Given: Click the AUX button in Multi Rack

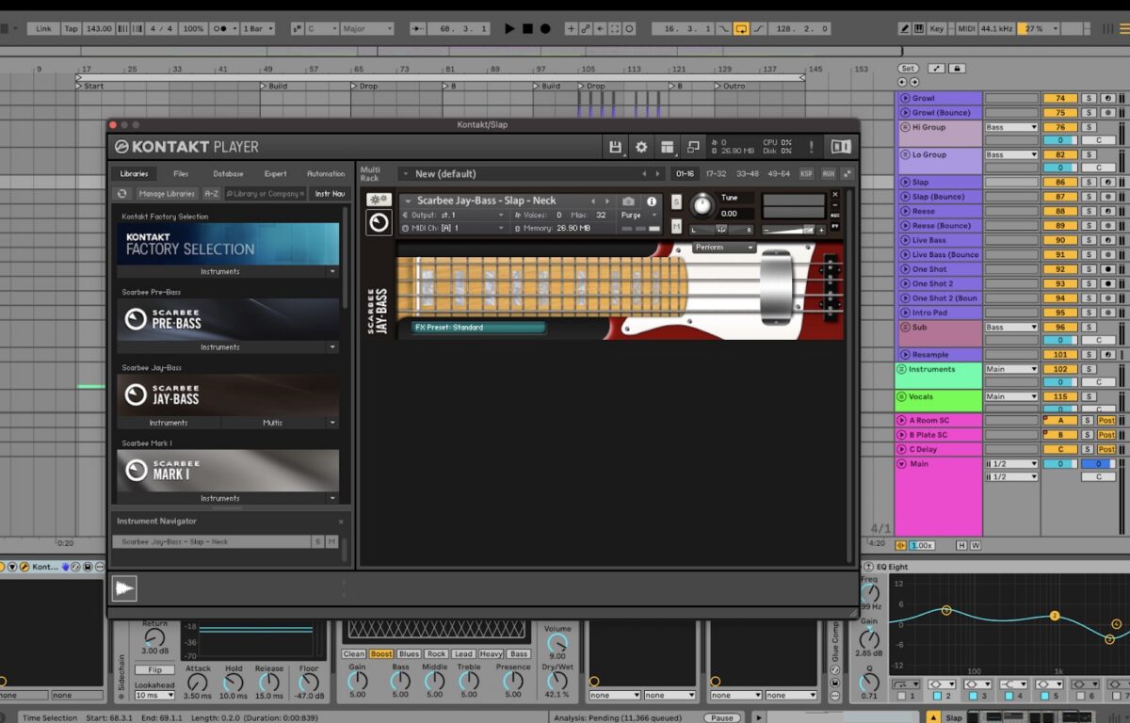Looking at the screenshot, I should pyautogui.click(x=829, y=174).
